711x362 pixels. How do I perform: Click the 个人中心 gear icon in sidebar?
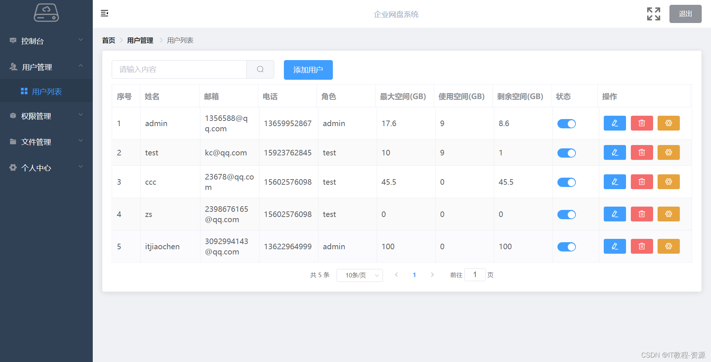(13, 168)
